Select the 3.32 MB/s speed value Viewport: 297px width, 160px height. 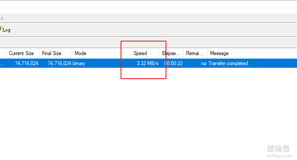148,63
